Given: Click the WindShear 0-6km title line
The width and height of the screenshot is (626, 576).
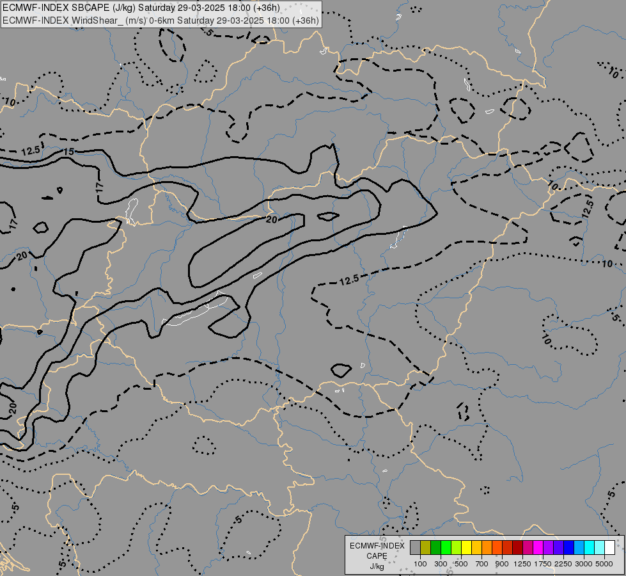Looking at the screenshot, I should coord(160,20).
